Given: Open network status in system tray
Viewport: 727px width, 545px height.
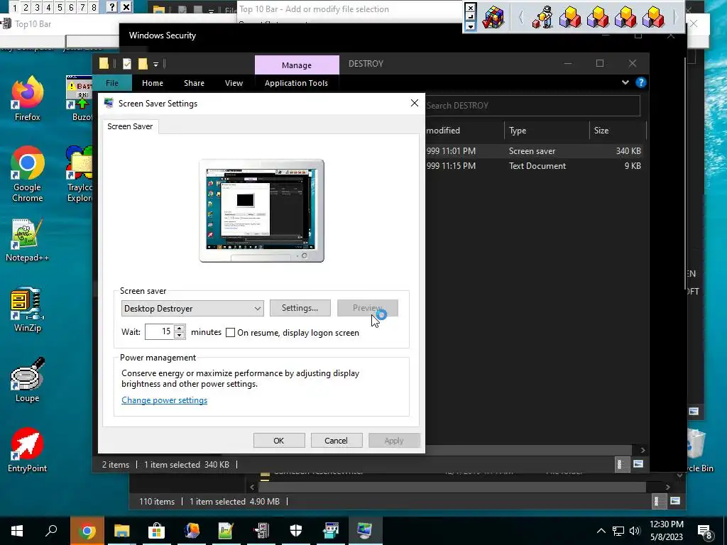Looking at the screenshot, I should point(618,531).
